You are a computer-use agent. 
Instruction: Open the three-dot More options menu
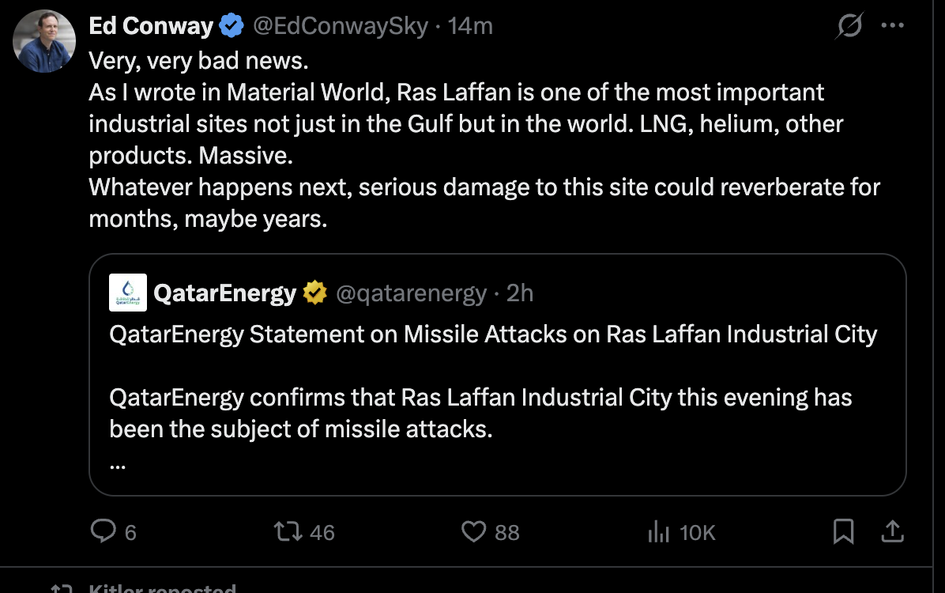(x=892, y=26)
